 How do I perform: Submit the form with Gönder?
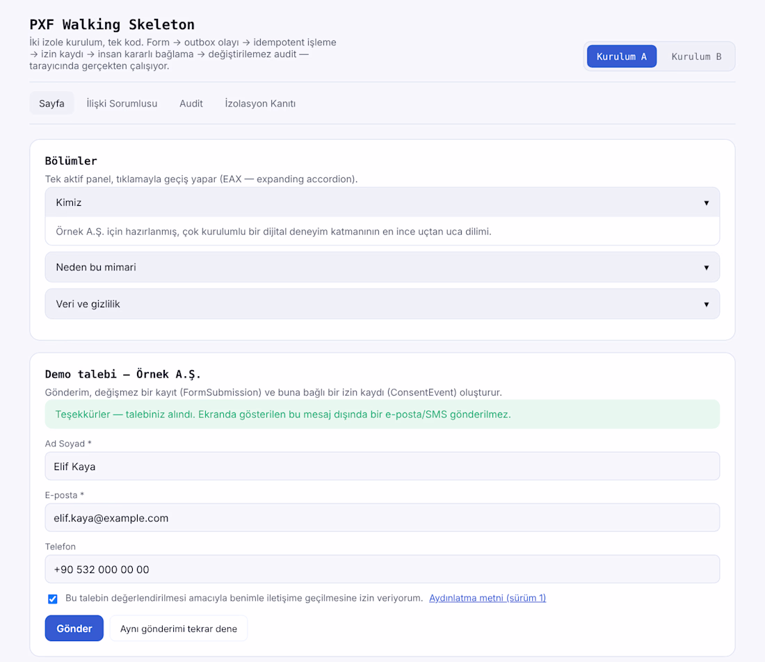74,629
